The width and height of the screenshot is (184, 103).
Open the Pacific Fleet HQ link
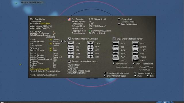click(x=45, y=23)
